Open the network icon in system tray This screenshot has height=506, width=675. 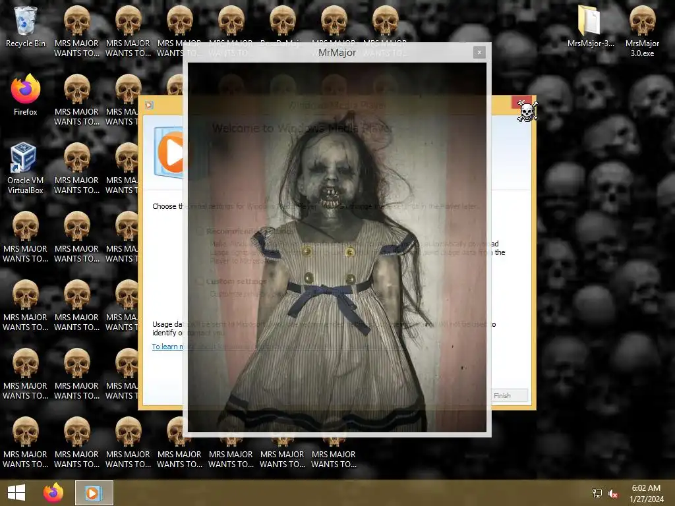tap(597, 493)
